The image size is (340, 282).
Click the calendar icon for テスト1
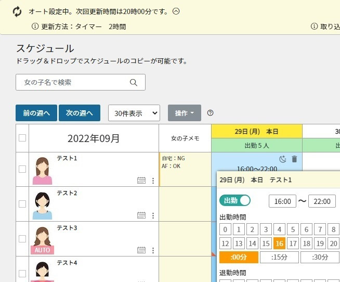pos(141,180)
